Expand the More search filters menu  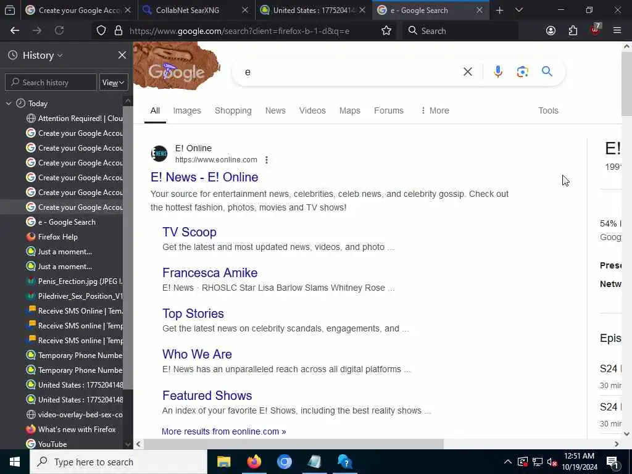pos(434,111)
